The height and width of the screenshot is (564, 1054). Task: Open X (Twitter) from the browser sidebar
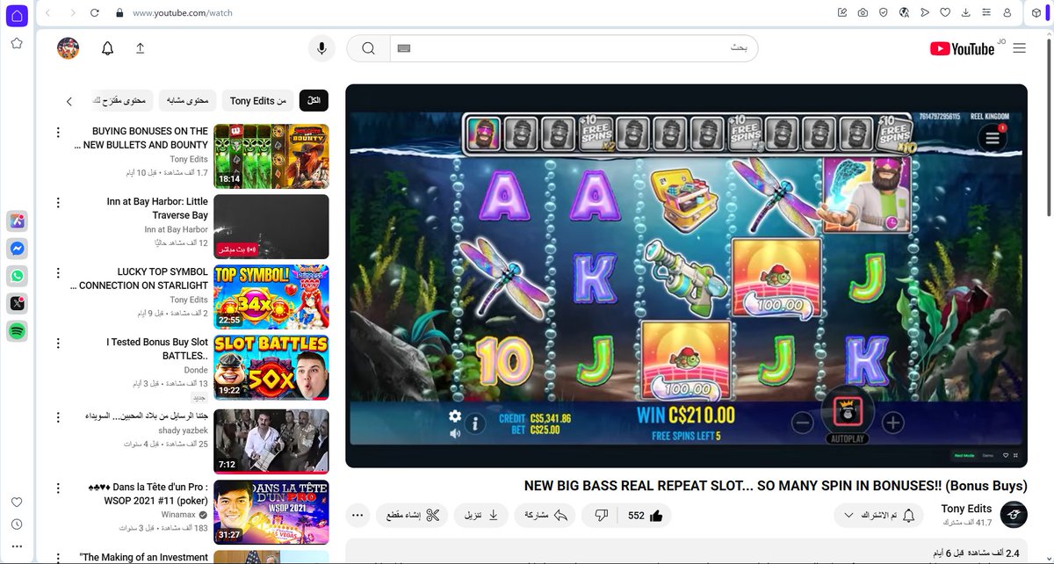pos(17,303)
